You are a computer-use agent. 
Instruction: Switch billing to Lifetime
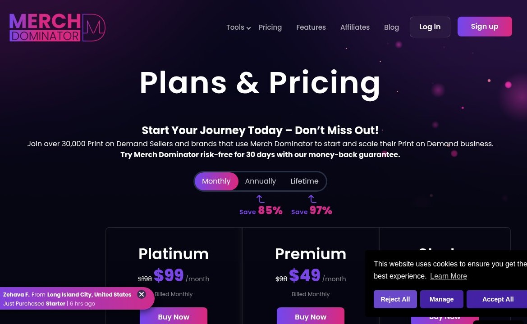[x=304, y=181]
